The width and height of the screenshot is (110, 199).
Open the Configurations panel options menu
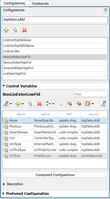(106, 10)
